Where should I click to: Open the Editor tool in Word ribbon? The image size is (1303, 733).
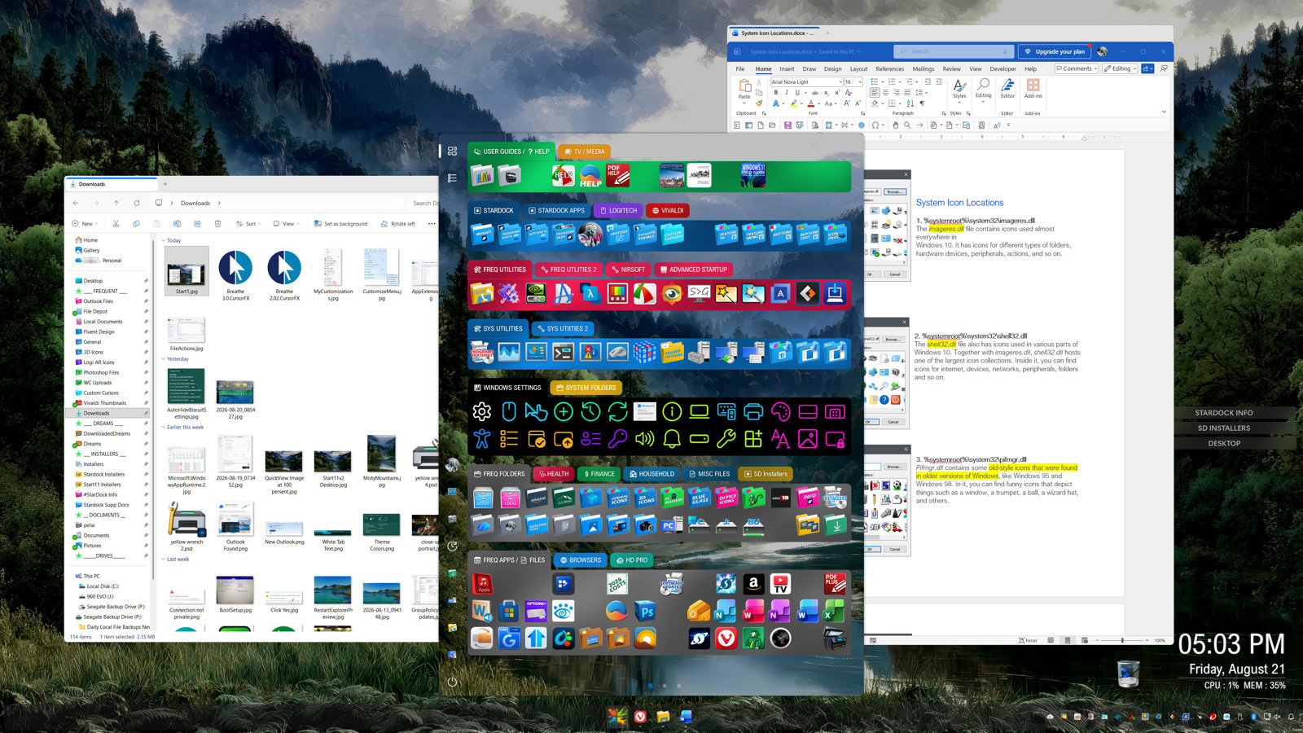pyautogui.click(x=1007, y=89)
